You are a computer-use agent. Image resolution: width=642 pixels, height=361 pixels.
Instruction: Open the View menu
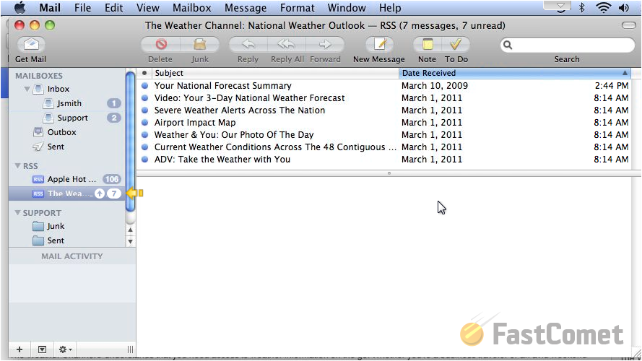point(148,7)
